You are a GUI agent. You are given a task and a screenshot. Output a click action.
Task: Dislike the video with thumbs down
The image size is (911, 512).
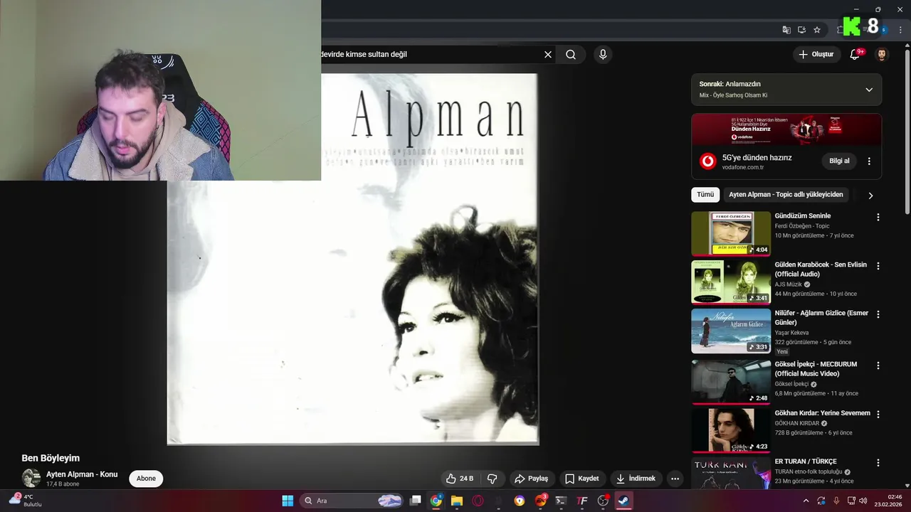(492, 479)
